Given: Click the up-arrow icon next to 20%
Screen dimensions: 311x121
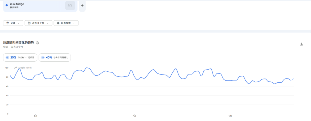Looking at the screenshot, I should click(x=7, y=57).
